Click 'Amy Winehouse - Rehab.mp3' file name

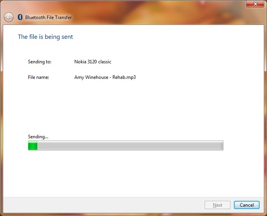(105, 77)
